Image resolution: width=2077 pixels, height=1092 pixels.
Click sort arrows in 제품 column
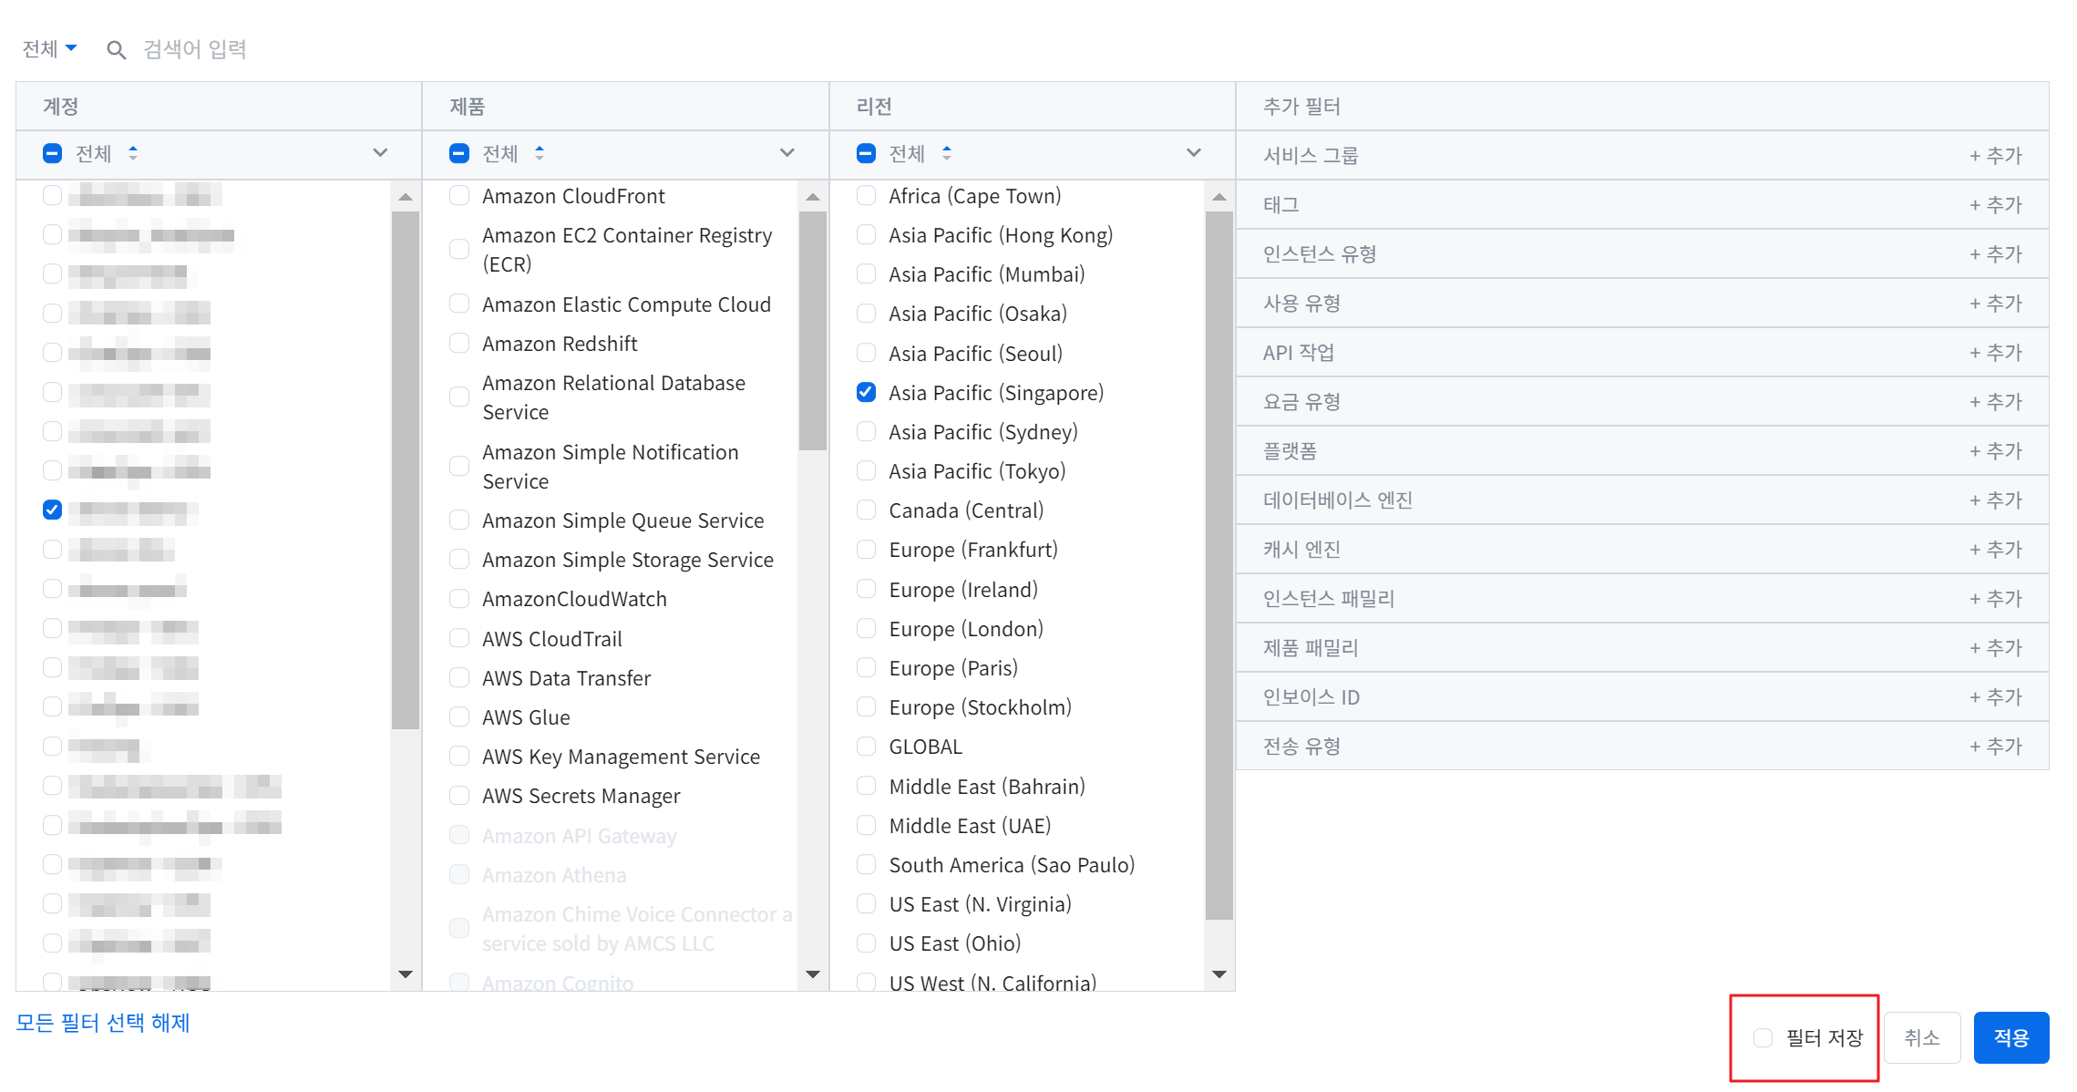[540, 153]
